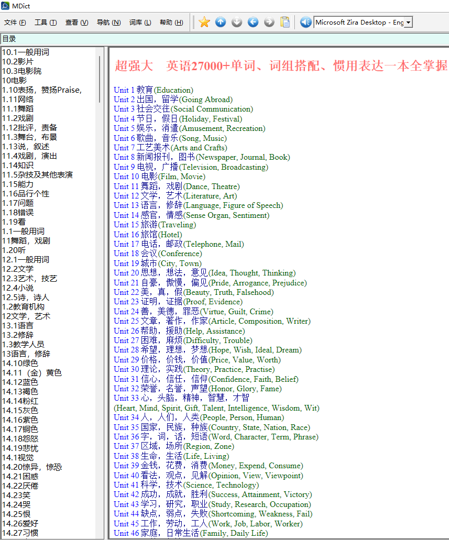The width and height of the screenshot is (449, 540).
Task: Click the blue up-arrow navigation icon
Action: [220, 22]
